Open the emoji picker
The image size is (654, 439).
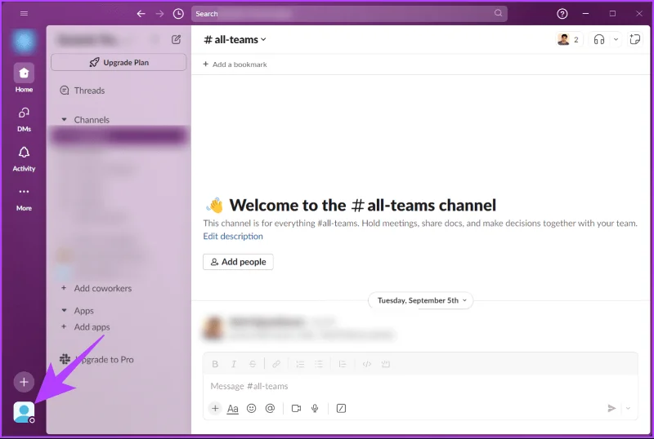(252, 409)
